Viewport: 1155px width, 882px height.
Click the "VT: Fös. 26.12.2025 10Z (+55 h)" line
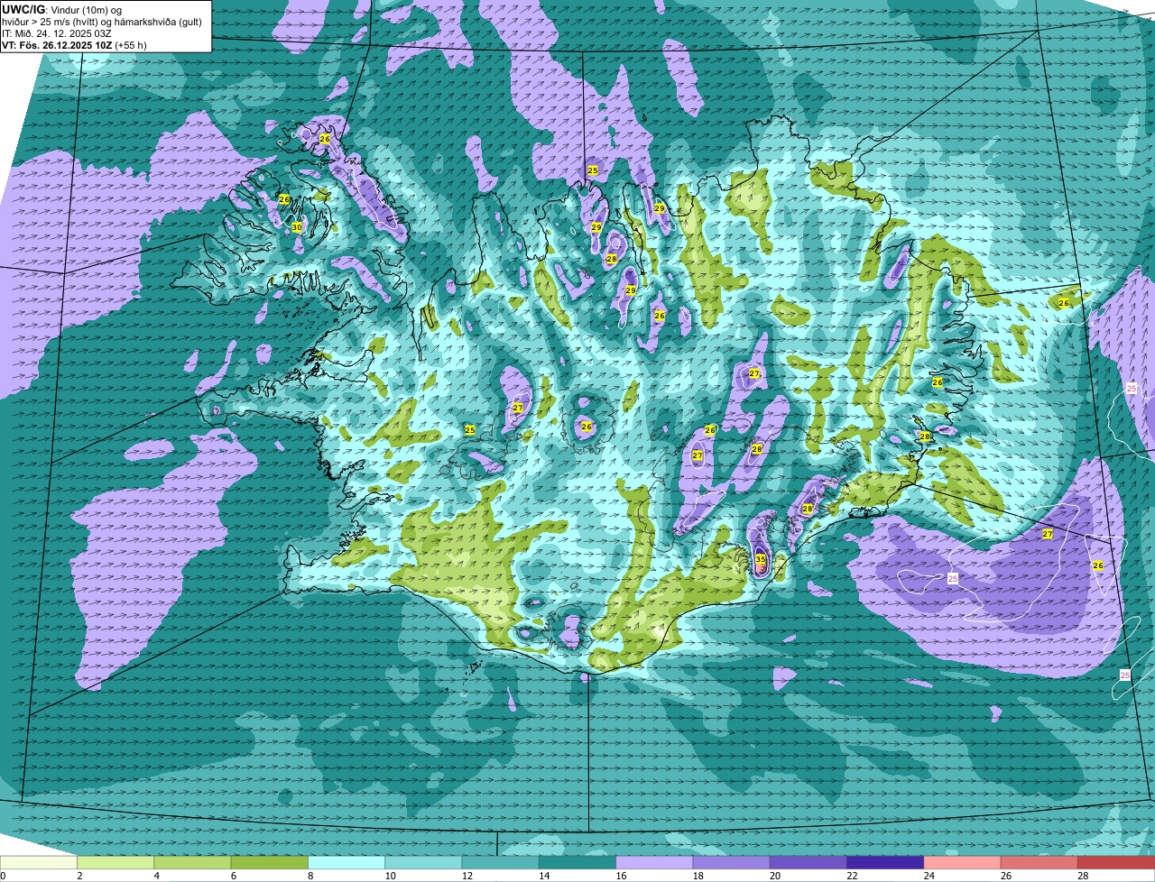(x=74, y=44)
